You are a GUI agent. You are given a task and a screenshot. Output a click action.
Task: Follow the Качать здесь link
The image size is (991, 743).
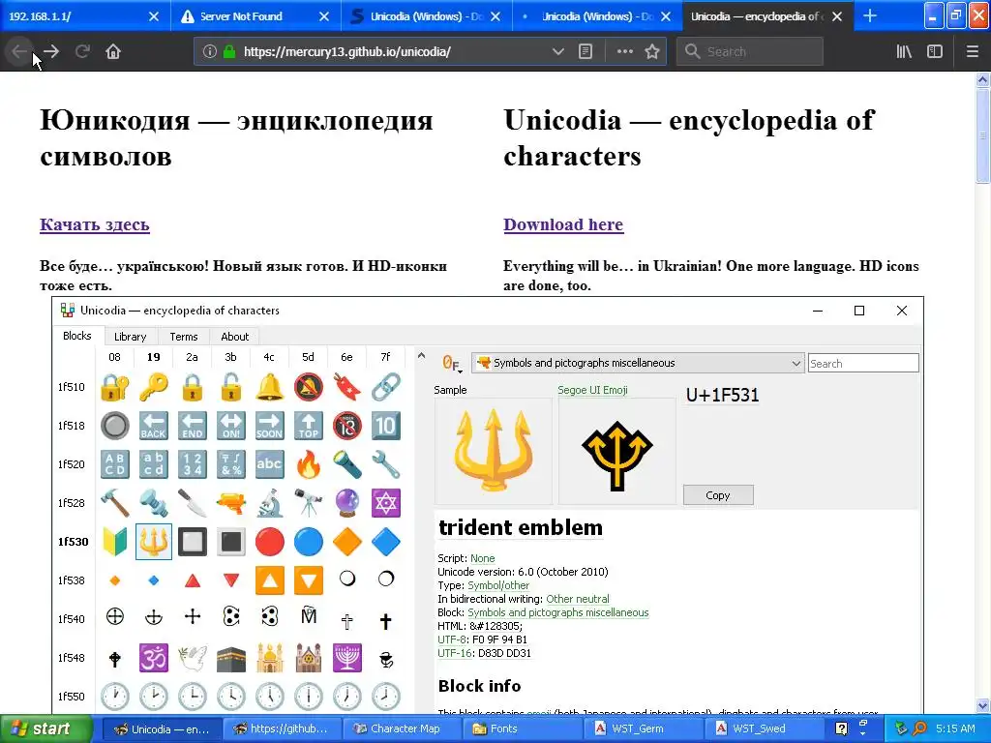[x=95, y=224]
